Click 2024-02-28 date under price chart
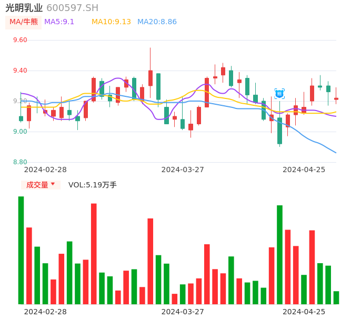The height and width of the screenshot is (319, 361). coord(45,170)
